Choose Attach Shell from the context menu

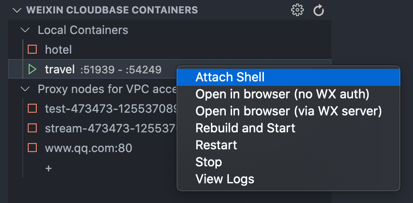230,77
